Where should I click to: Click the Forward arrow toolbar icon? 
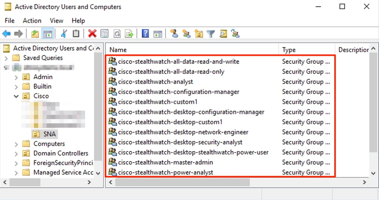pos(19,34)
